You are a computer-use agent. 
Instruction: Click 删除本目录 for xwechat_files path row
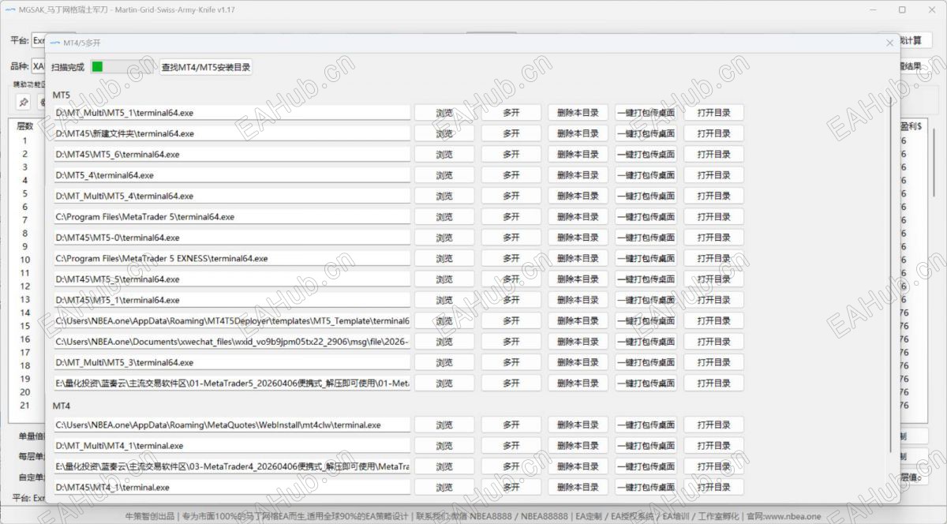tap(578, 342)
